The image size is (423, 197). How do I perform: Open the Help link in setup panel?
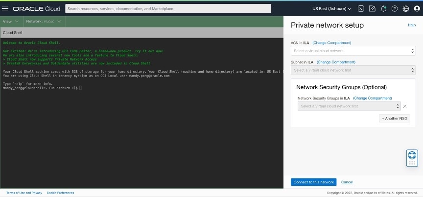[x=412, y=25]
